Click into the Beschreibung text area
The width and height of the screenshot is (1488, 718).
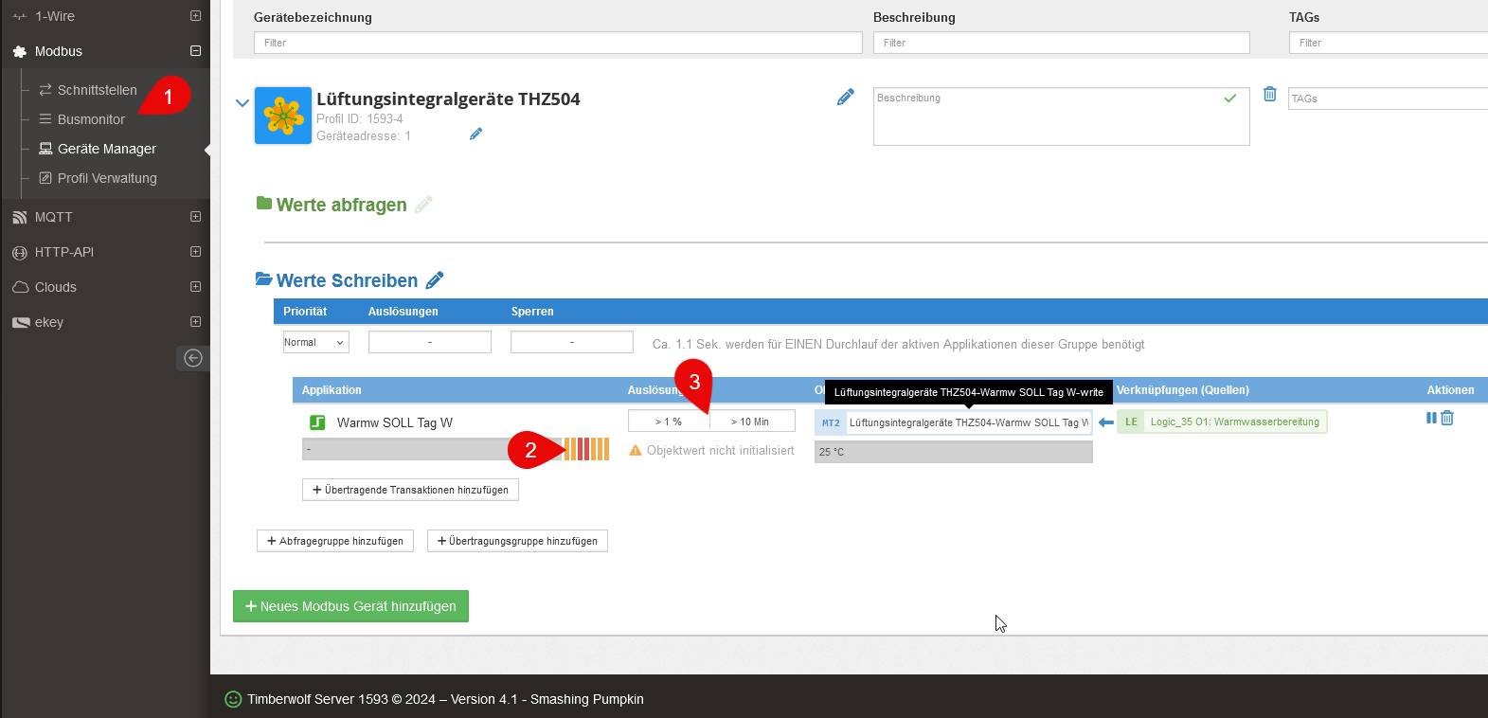1061,117
